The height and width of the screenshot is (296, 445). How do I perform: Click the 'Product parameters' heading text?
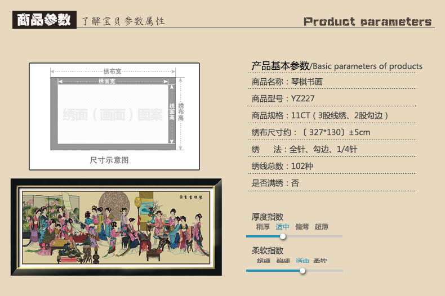[367, 21]
